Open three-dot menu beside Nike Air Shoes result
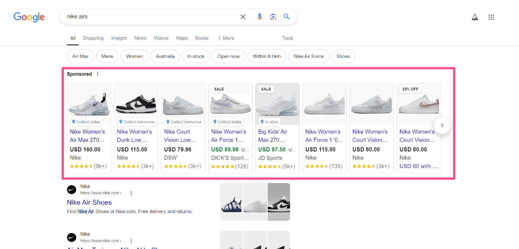This screenshot has height=249, width=519. click(x=131, y=193)
